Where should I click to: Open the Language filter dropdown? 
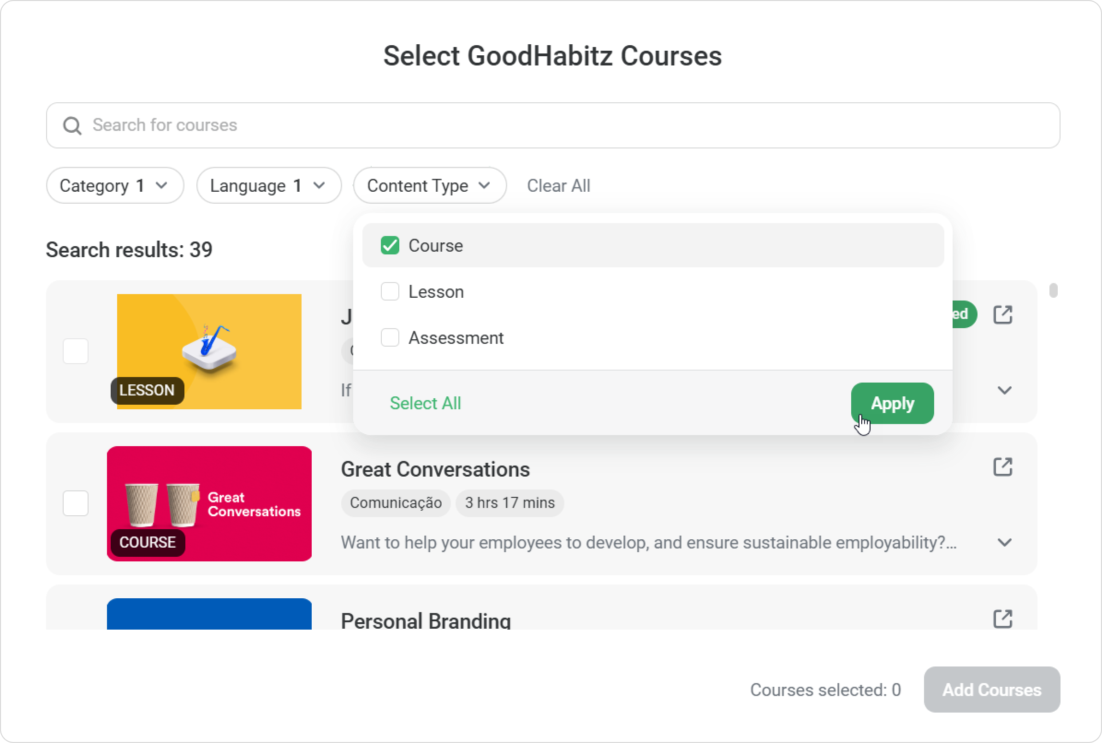[269, 185]
